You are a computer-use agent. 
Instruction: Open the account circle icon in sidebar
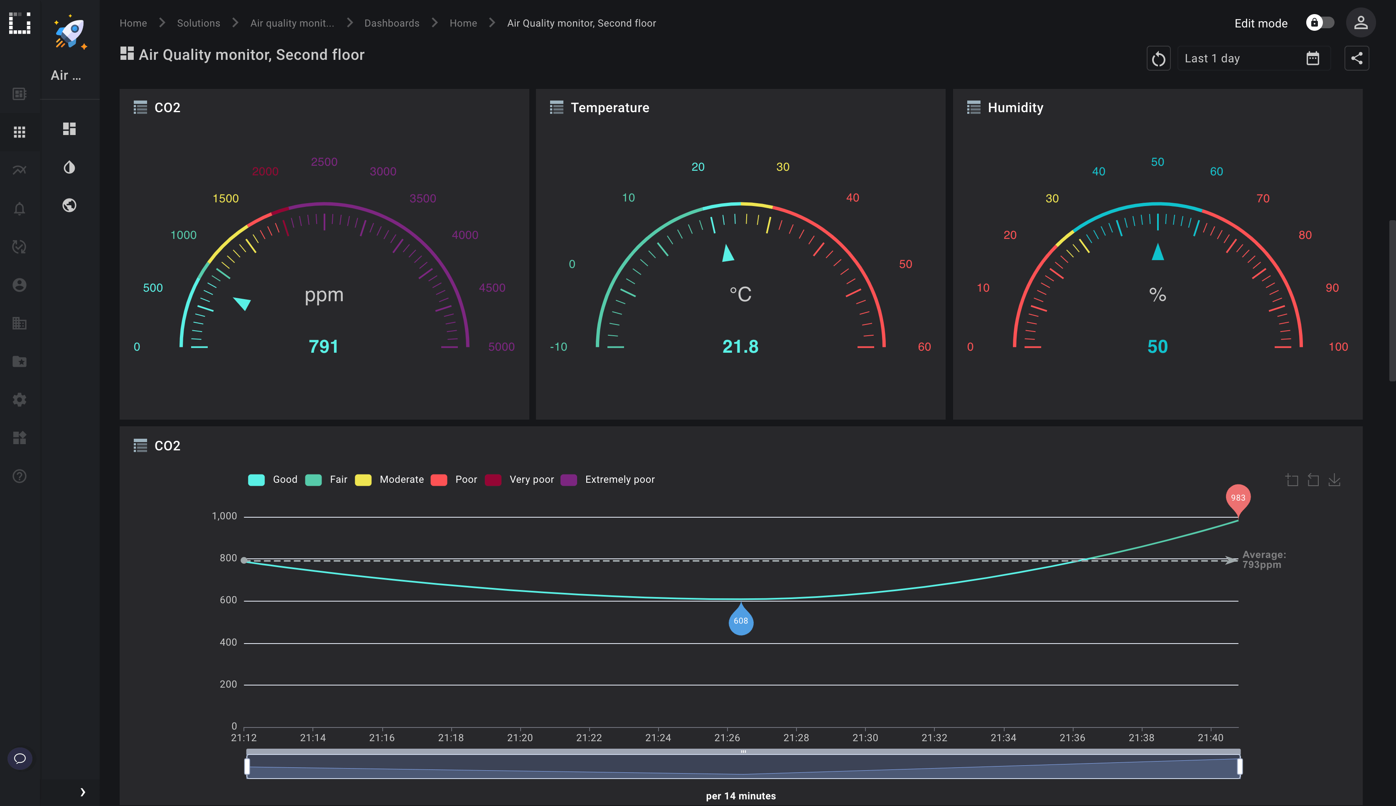click(x=20, y=285)
